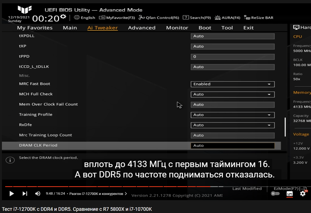Open the Exit tab

(249, 28)
